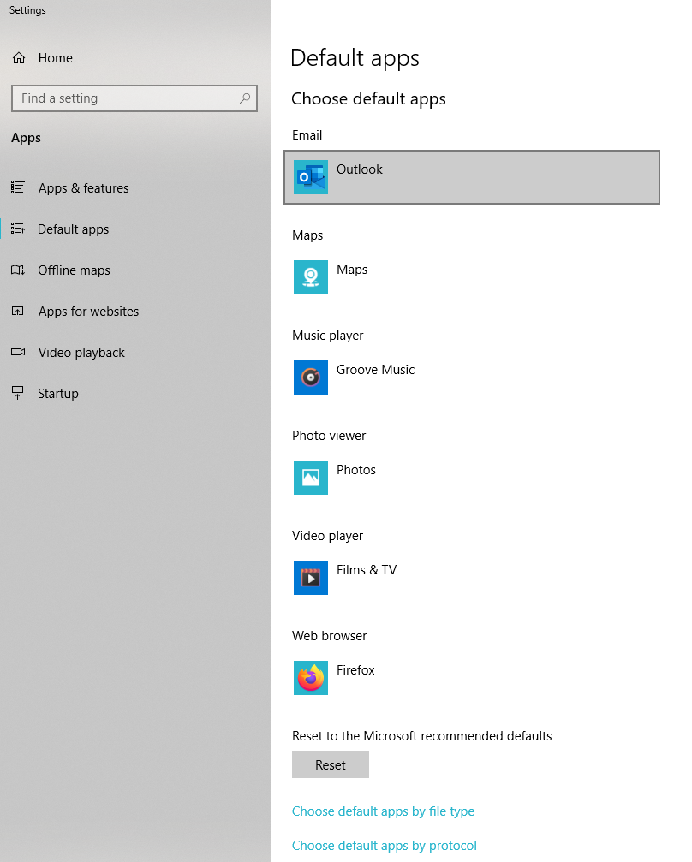Click the Startup sidebar icon
The width and height of the screenshot is (692, 862).
(x=18, y=393)
